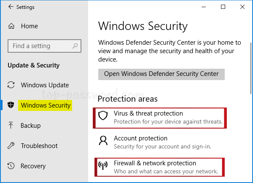Open the Troubleshoot settings page
This screenshot has width=253, height=183.
tap(39, 146)
